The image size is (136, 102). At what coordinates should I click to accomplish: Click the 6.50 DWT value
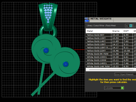pyautogui.click(x=126, y=60)
